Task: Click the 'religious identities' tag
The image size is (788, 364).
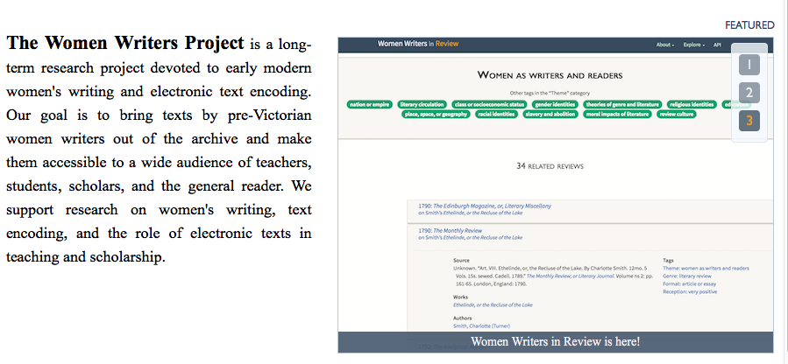Action: [692, 104]
